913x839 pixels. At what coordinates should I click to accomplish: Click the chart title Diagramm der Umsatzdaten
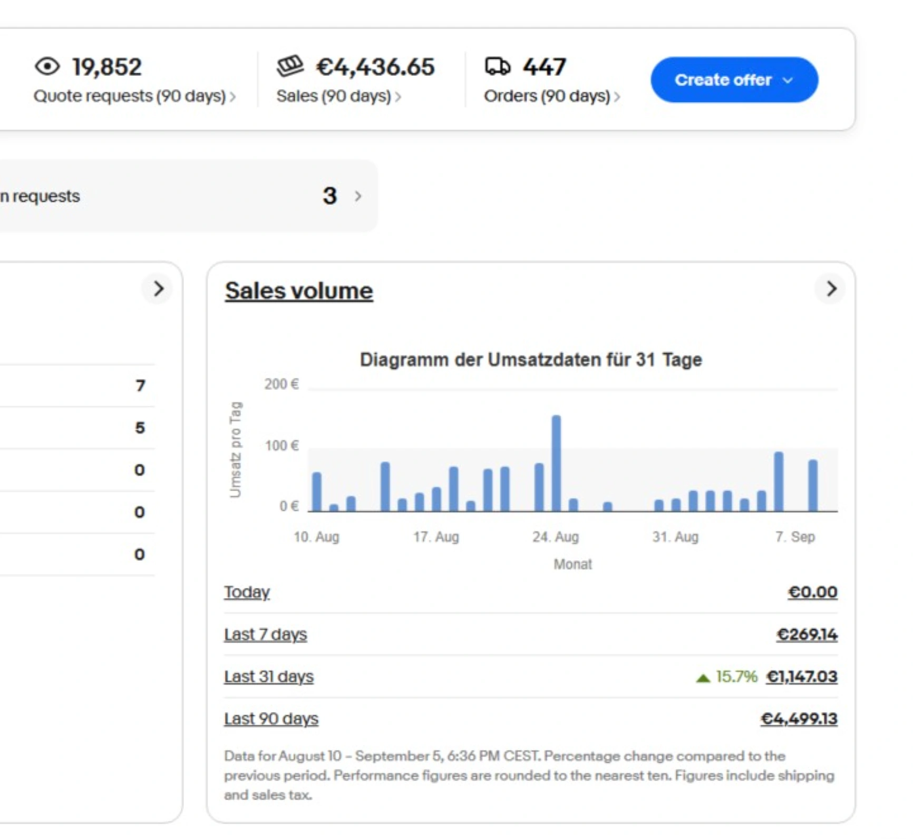click(x=531, y=360)
